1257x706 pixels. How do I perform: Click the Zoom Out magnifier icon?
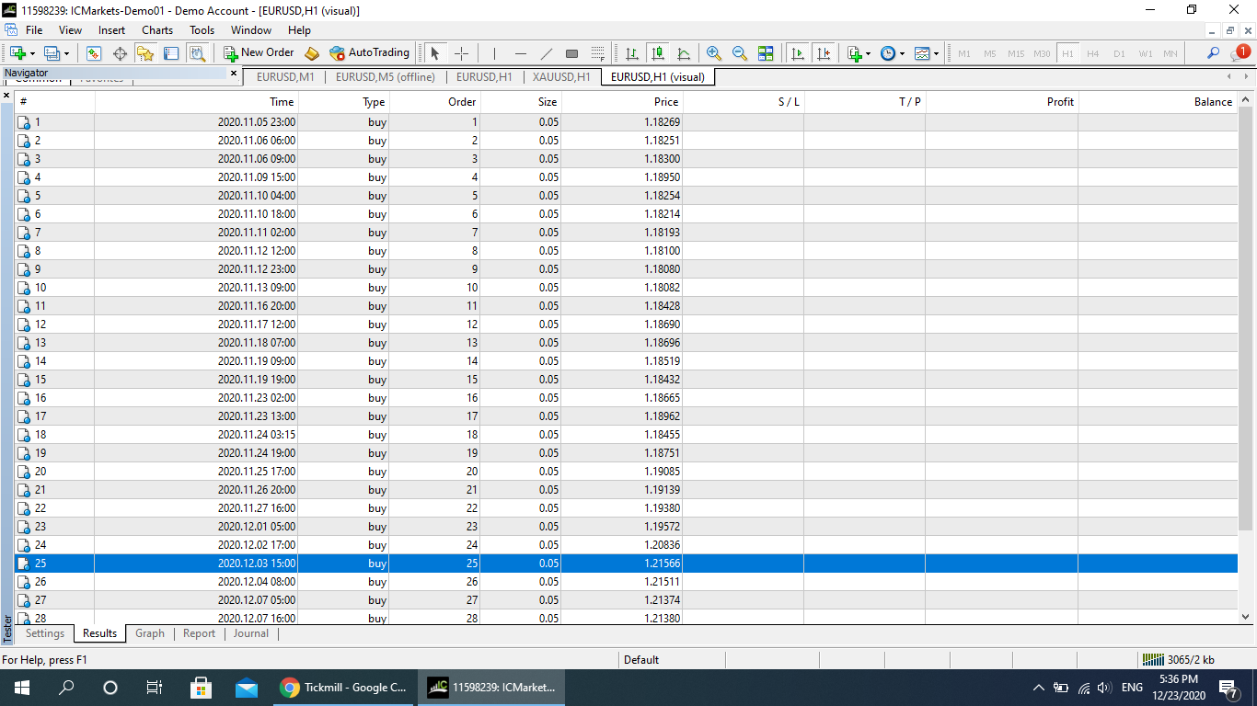[x=739, y=53]
